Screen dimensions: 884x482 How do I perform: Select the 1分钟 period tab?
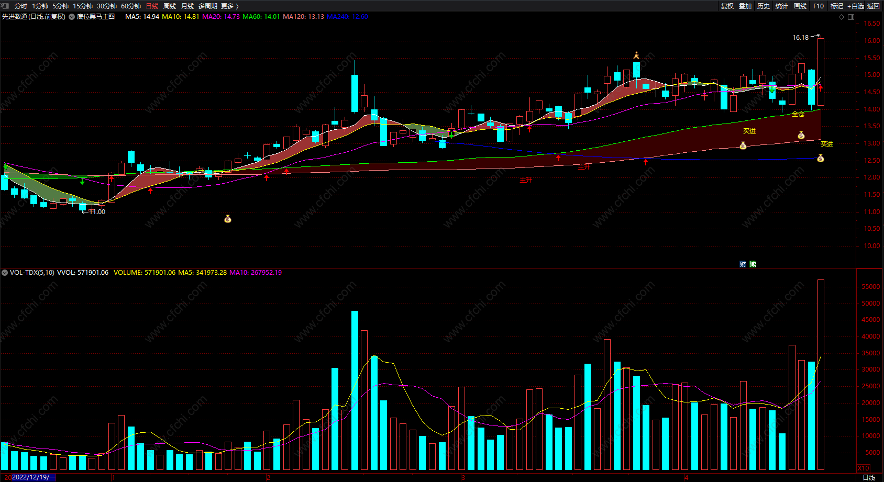click(x=40, y=6)
